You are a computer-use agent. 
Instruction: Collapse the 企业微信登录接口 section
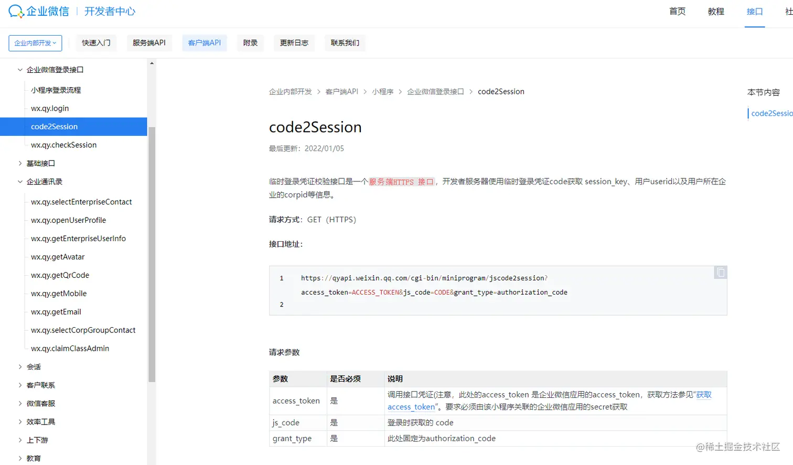click(53, 69)
